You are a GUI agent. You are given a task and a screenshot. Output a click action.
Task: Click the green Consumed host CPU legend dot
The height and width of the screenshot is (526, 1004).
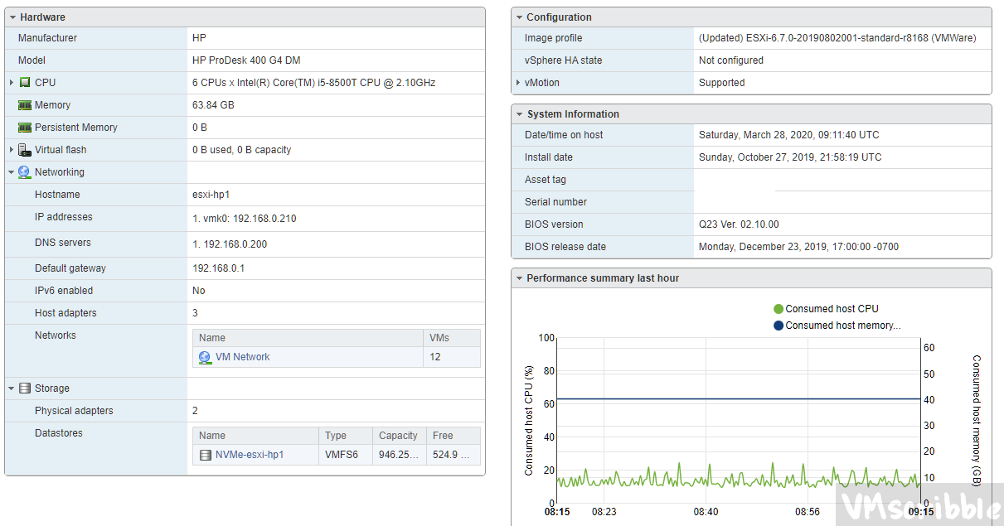(778, 309)
